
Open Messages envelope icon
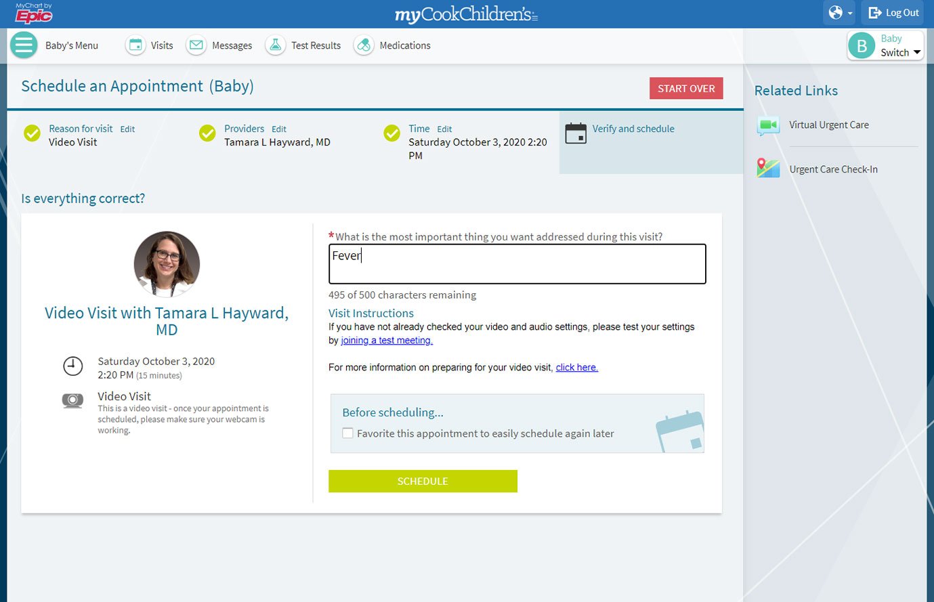click(196, 45)
